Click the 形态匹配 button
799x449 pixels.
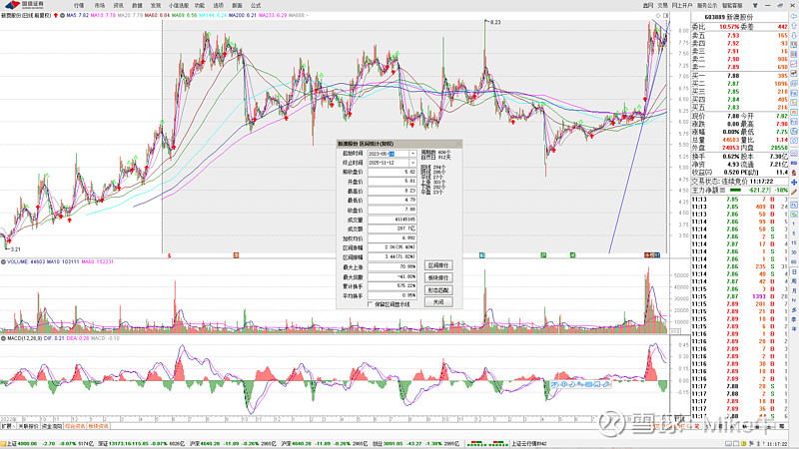point(437,290)
